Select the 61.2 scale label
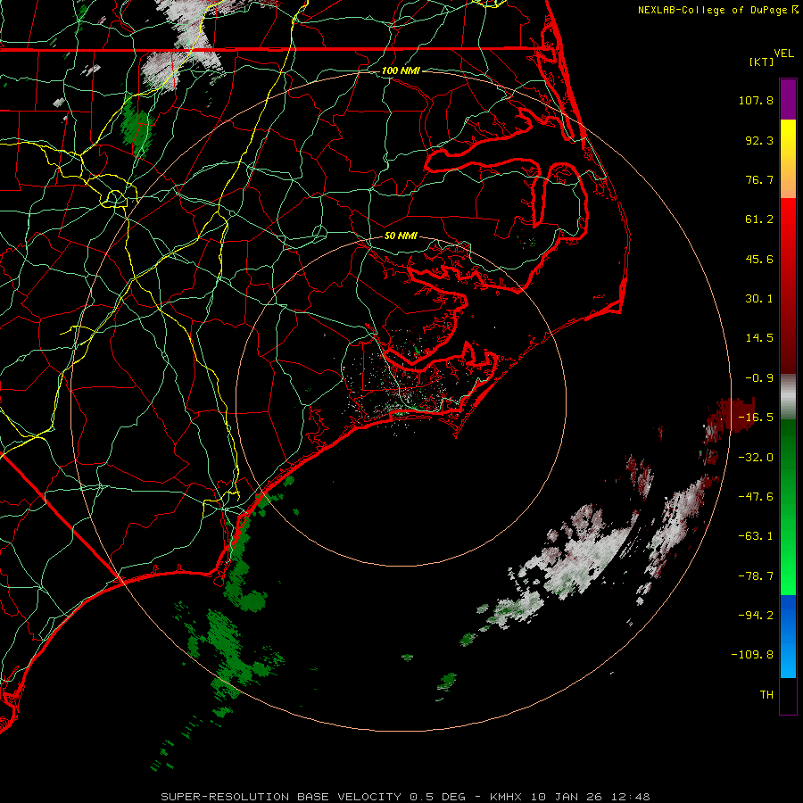 (759, 219)
